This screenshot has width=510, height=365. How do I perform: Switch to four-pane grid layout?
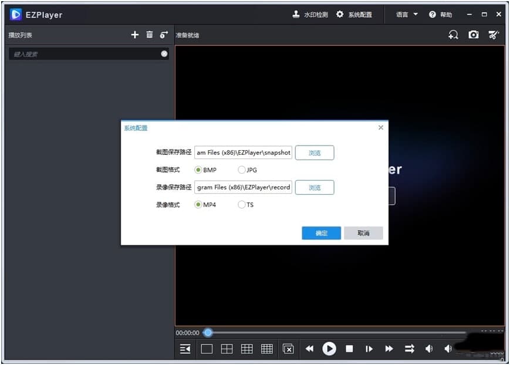(227, 348)
